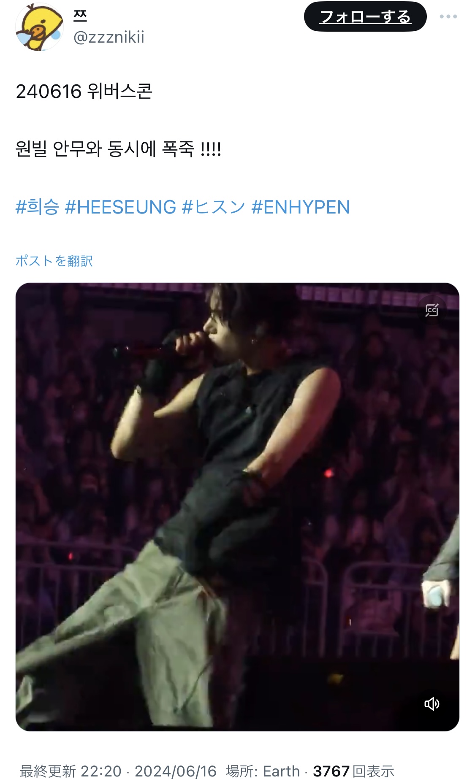Tap the フォローする follow button
475x779 pixels.
pos(365,16)
